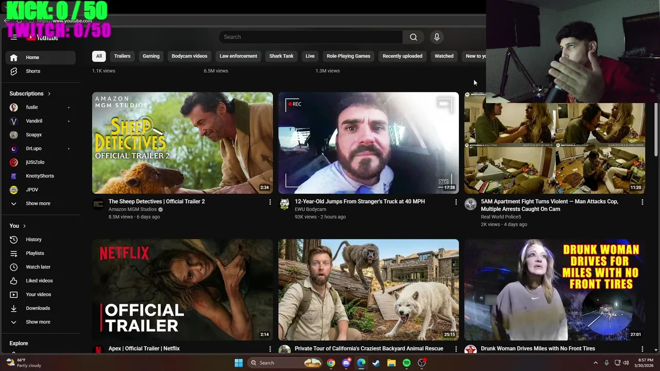Expand Show more under Subscriptions

pos(41,204)
